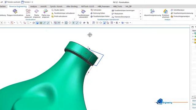Click Bohrung füllen
The width and height of the screenshot is (196, 110).
(x=98, y=13)
